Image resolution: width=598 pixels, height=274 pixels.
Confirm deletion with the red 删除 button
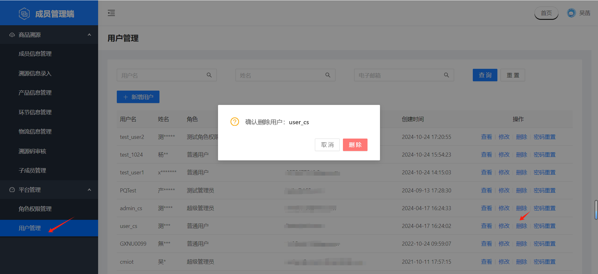coord(355,145)
